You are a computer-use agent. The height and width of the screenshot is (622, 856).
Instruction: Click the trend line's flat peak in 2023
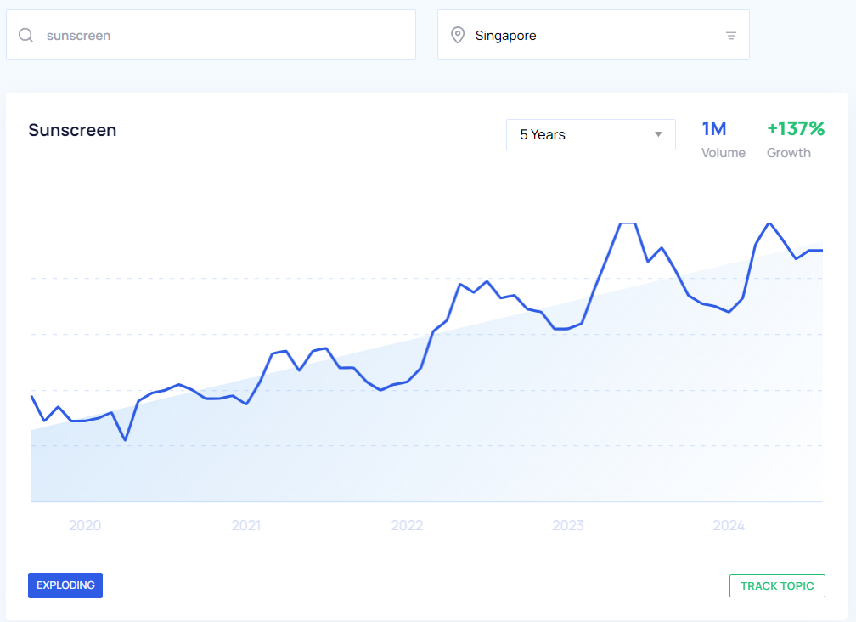point(627,223)
